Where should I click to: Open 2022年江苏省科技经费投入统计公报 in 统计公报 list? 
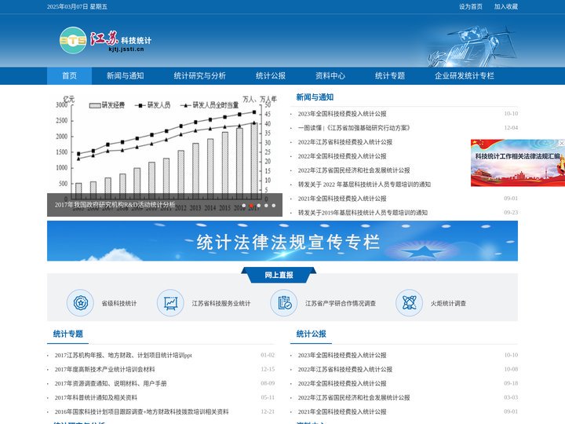click(x=344, y=369)
